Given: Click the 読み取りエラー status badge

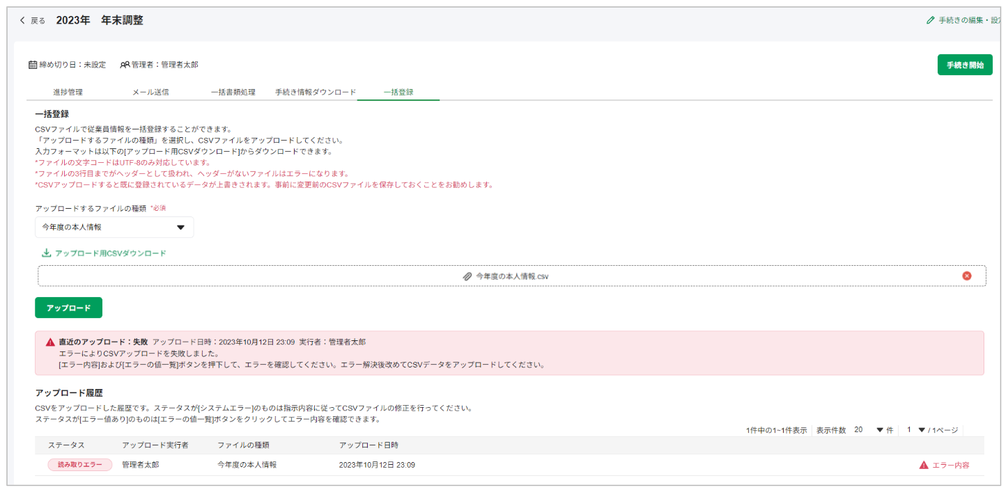Looking at the screenshot, I should (x=79, y=465).
